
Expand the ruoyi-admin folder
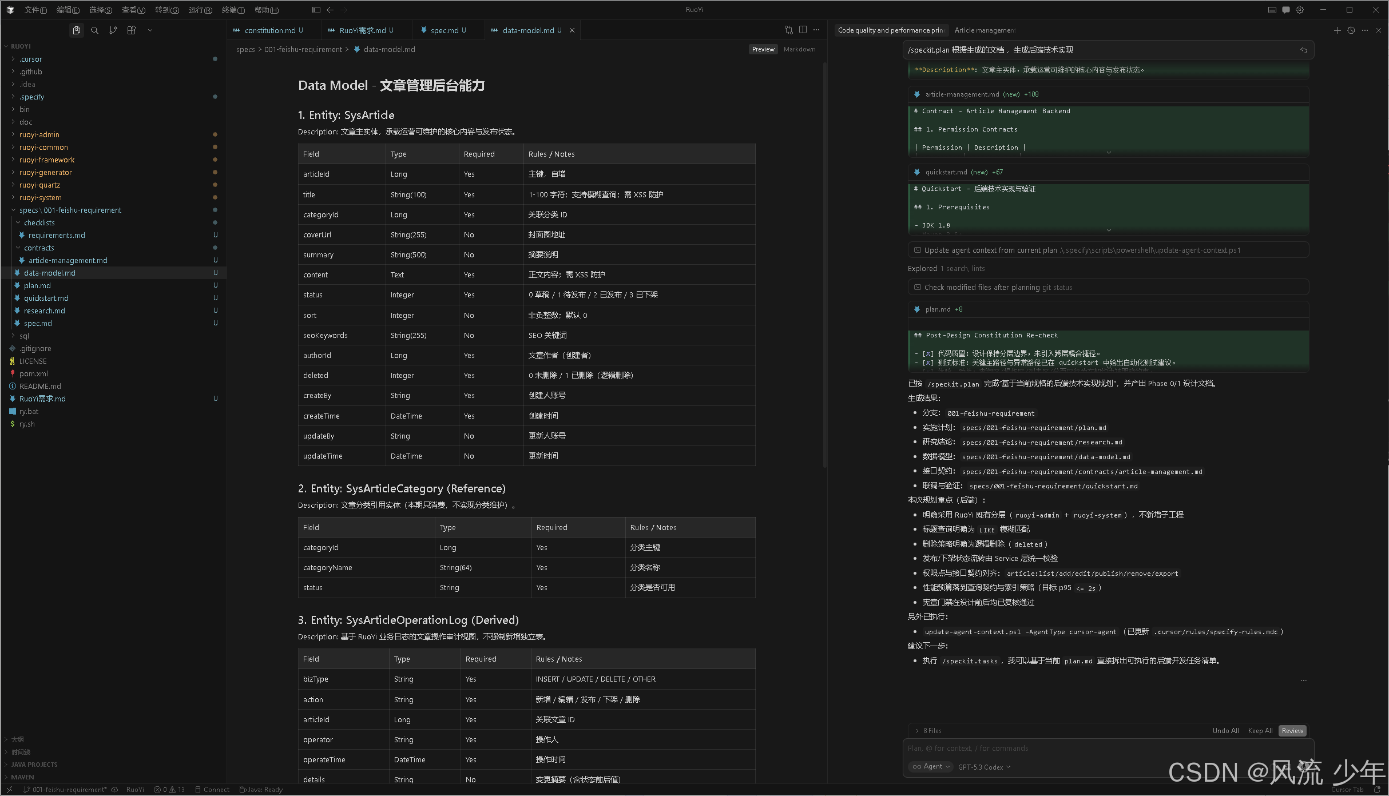[x=39, y=134]
